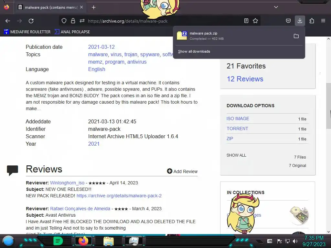Open the malware topic link
The width and height of the screenshot is (331, 248).
point(98,54)
